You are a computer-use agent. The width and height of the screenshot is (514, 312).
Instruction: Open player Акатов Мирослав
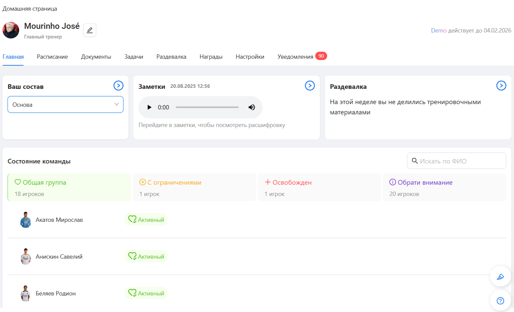(x=59, y=220)
